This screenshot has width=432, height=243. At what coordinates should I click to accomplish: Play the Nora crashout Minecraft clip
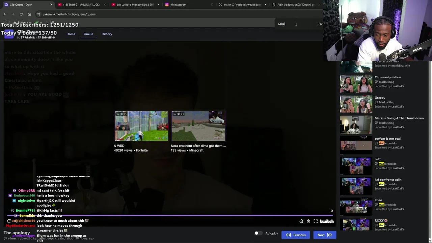point(198,126)
